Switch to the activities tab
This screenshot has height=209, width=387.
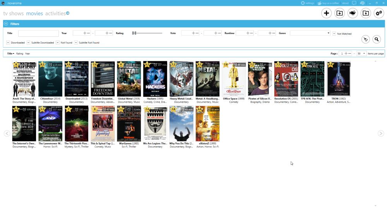tap(55, 13)
